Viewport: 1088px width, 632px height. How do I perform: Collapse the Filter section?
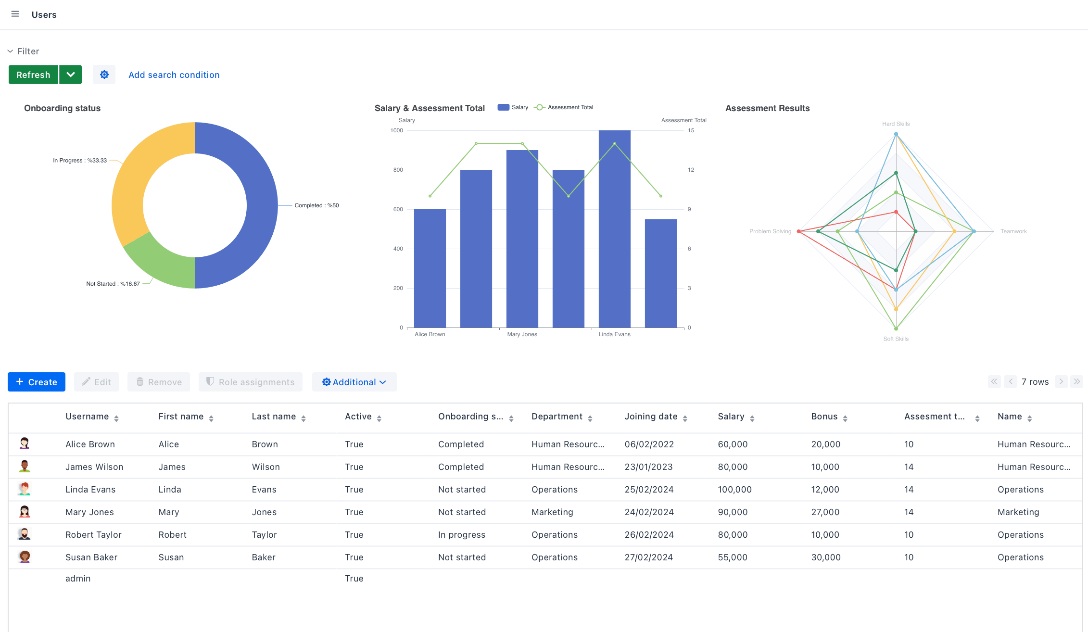point(10,51)
